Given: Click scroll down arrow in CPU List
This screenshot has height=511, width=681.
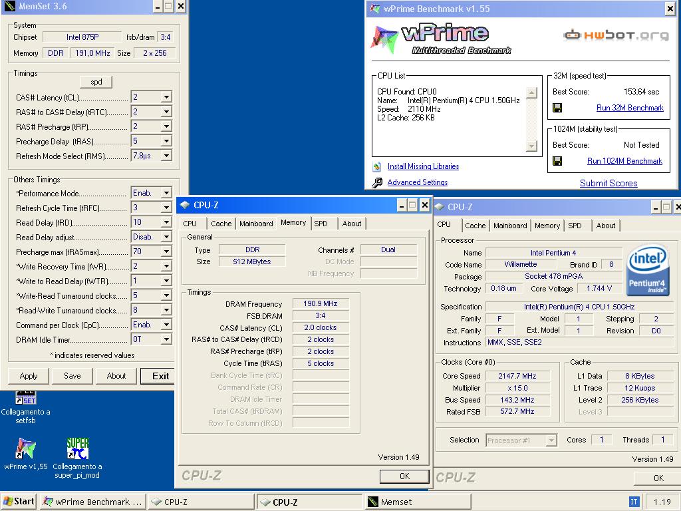Looking at the screenshot, I should coord(531,146).
